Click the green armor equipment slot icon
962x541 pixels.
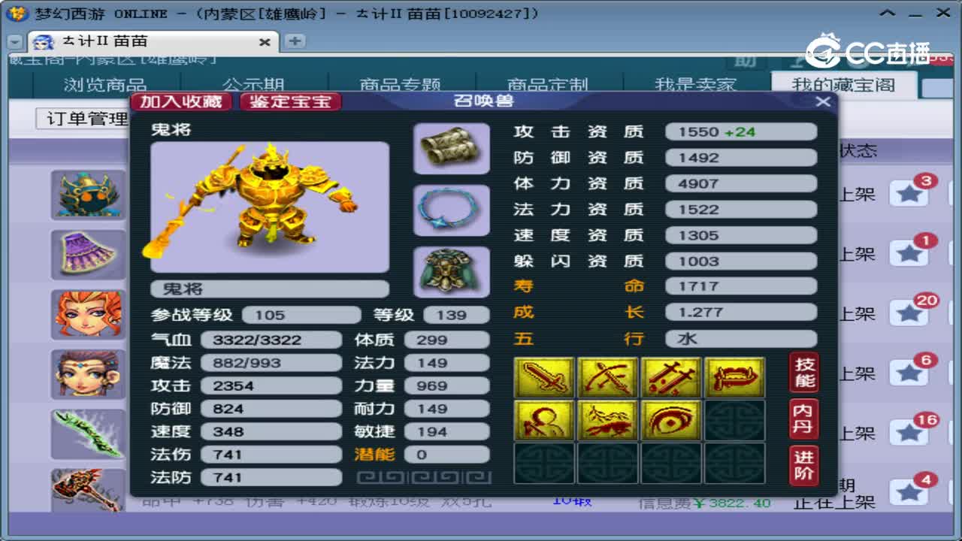(452, 272)
